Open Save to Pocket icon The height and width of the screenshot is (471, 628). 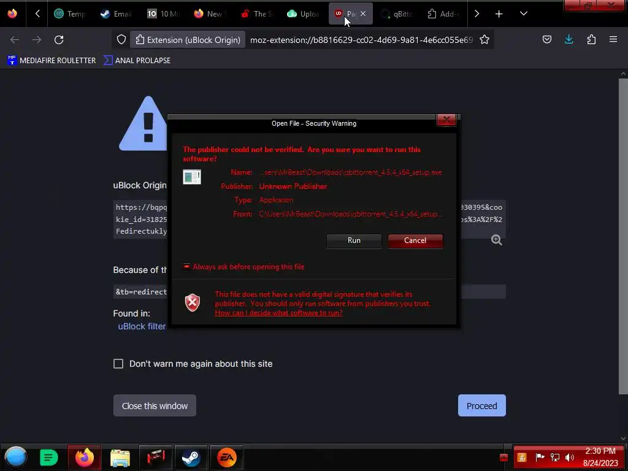point(546,39)
